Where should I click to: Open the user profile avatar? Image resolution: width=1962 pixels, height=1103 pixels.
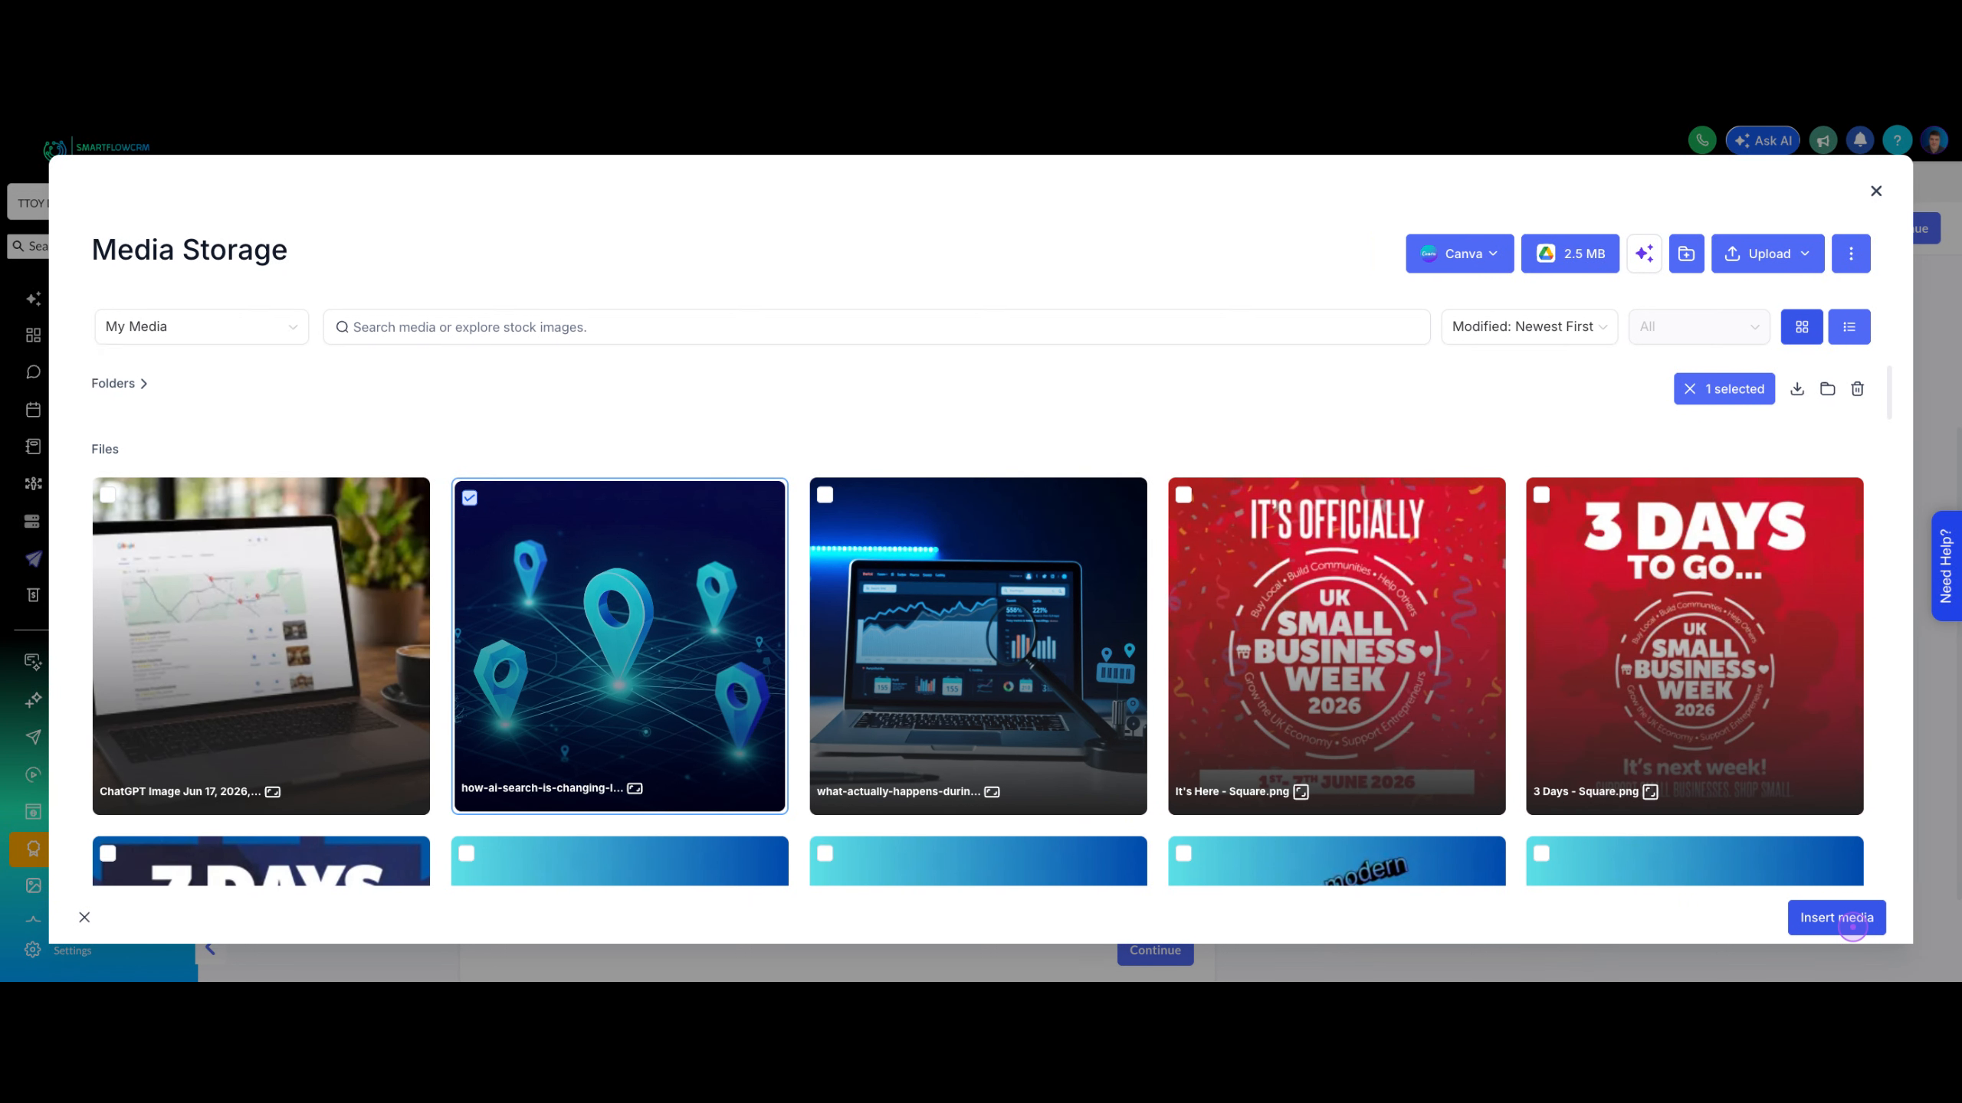coord(1934,140)
